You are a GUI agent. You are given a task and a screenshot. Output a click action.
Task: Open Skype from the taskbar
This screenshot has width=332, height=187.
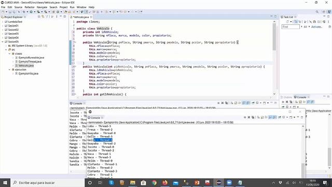coord(112,182)
